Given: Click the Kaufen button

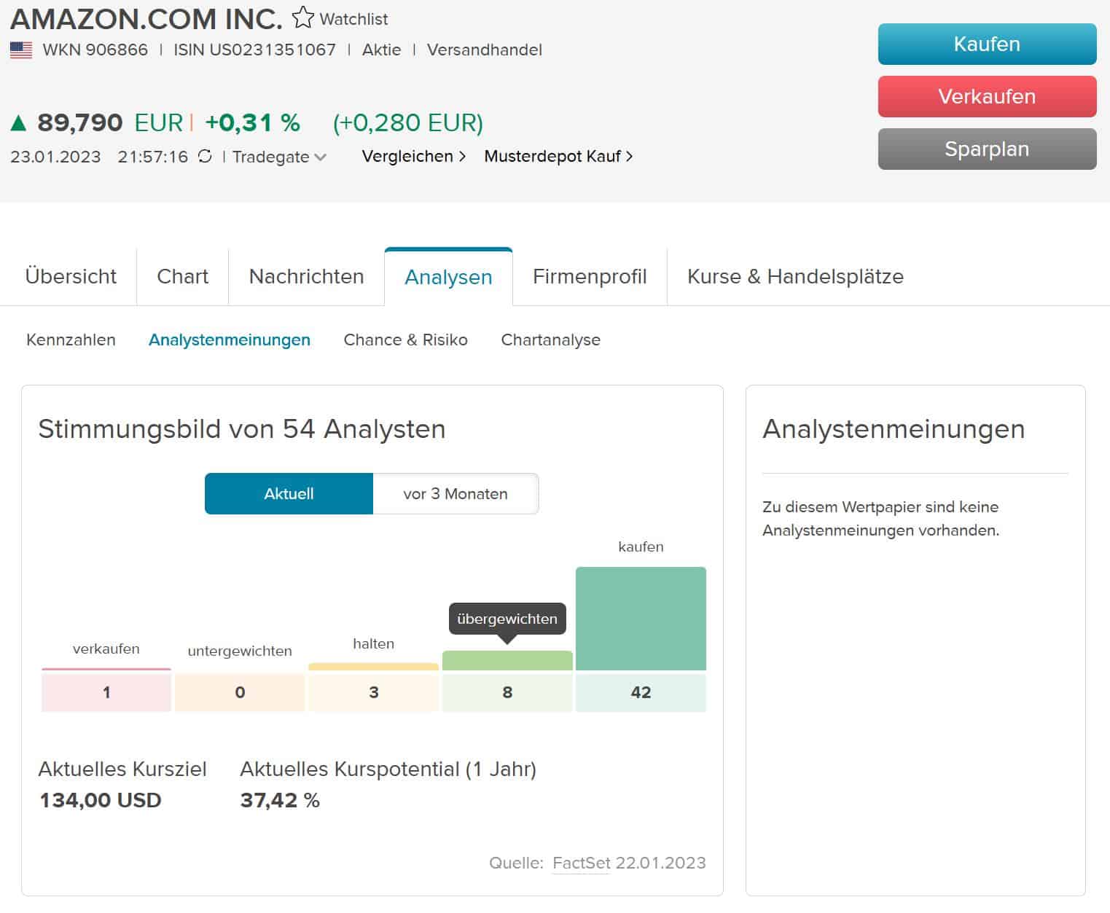Looking at the screenshot, I should (x=987, y=44).
